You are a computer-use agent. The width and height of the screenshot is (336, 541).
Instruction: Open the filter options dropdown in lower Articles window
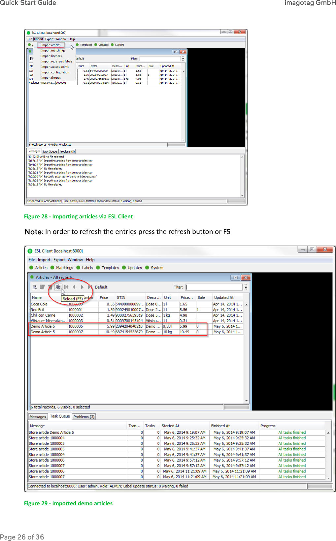tap(246, 287)
